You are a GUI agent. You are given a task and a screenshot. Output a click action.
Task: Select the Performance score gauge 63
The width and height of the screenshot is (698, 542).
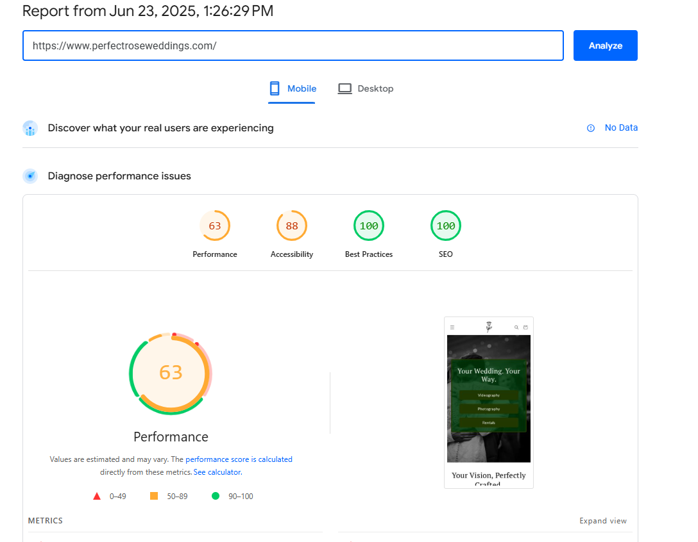pos(215,226)
